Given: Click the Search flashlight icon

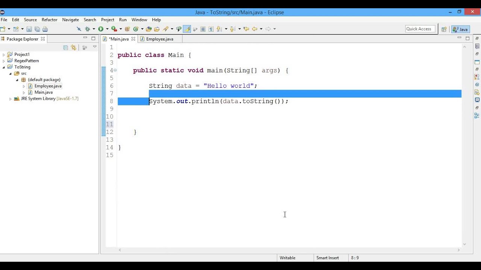Looking at the screenshot, I should coord(165,29).
